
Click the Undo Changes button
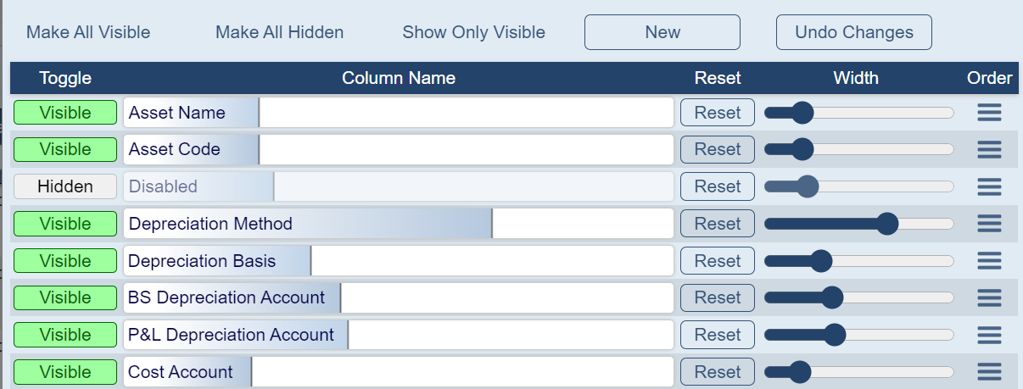(x=853, y=32)
